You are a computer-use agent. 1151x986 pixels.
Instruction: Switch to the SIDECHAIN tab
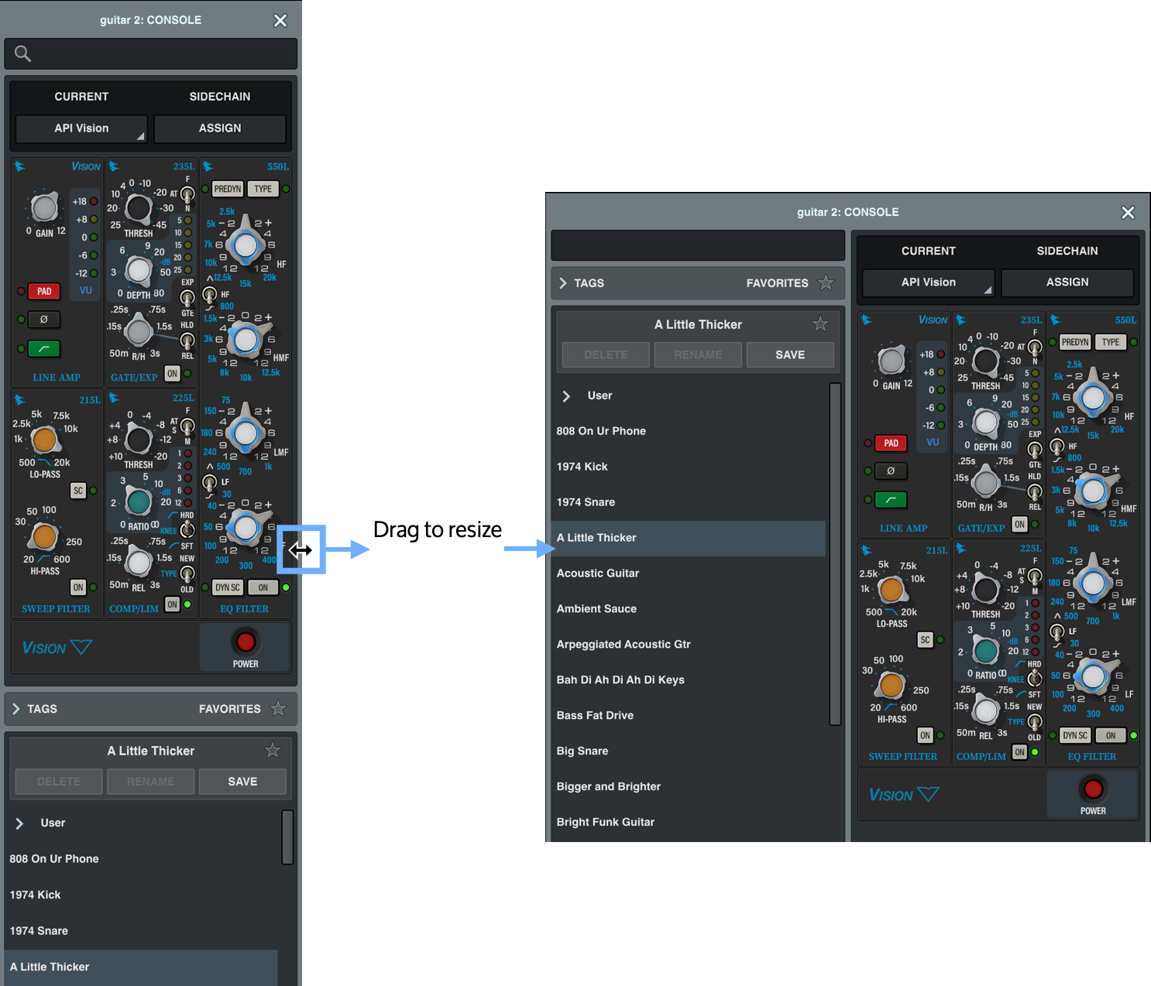click(x=220, y=96)
